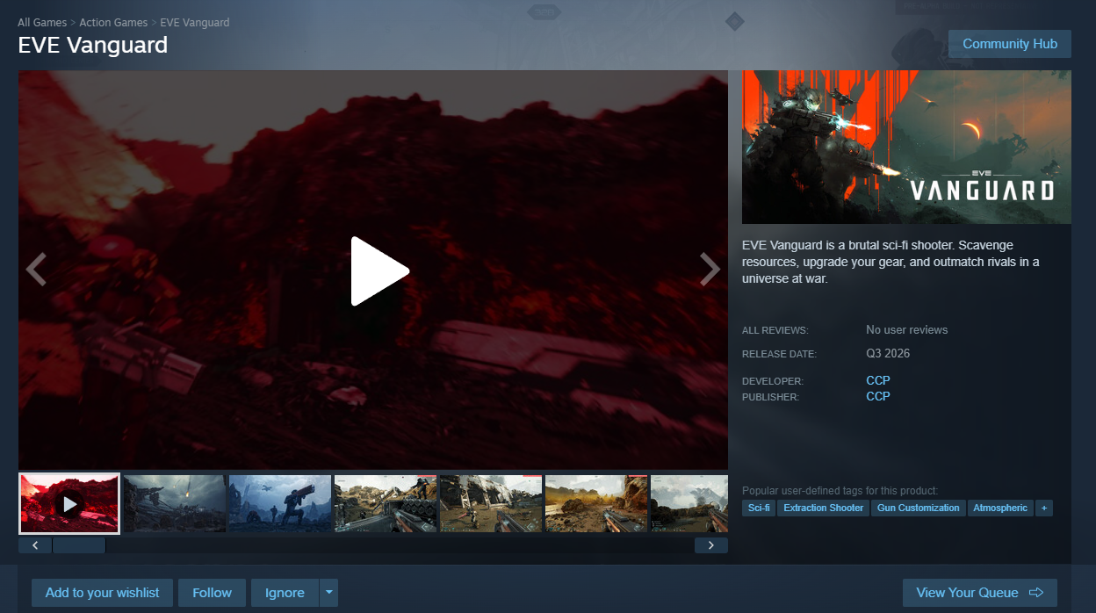This screenshot has height=613, width=1096.
Task: Click the EVE Vanguard breadcrumb link
Action: (x=195, y=22)
